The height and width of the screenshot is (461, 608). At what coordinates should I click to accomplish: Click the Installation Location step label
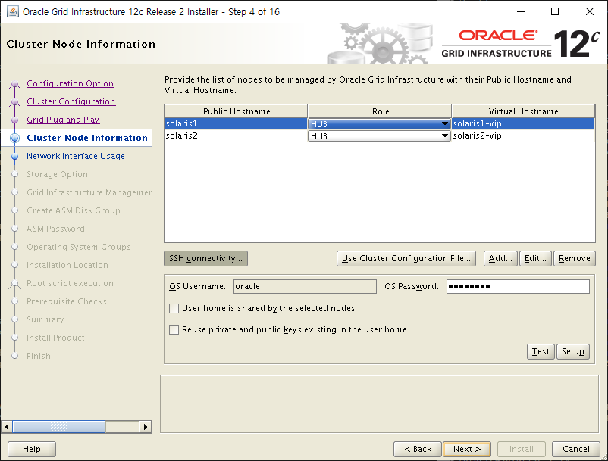(67, 266)
